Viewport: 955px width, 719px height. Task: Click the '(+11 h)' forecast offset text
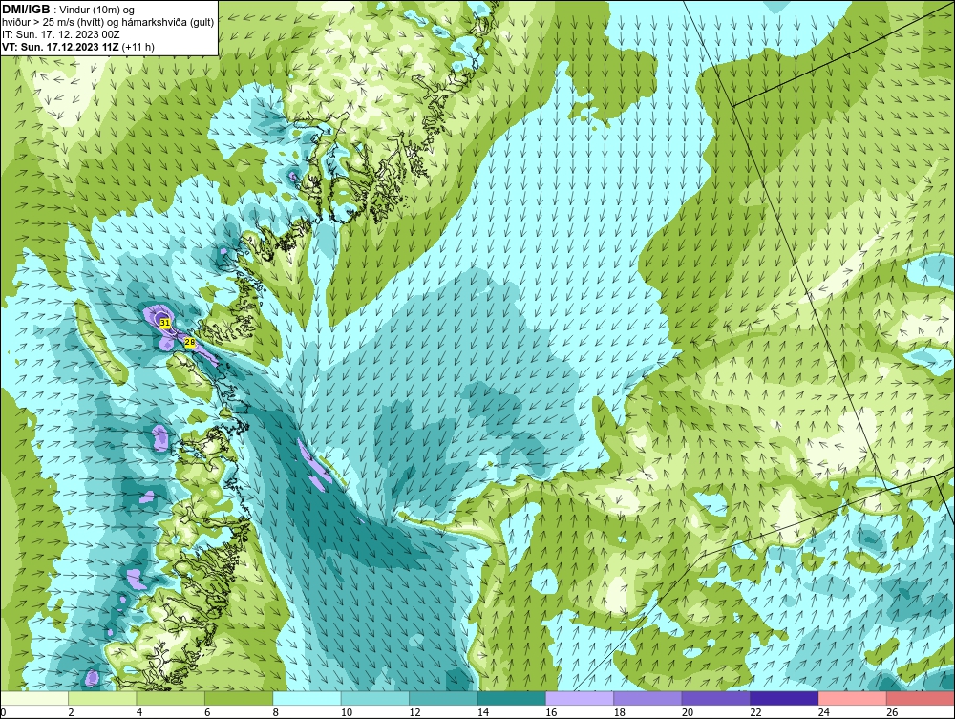pos(138,47)
